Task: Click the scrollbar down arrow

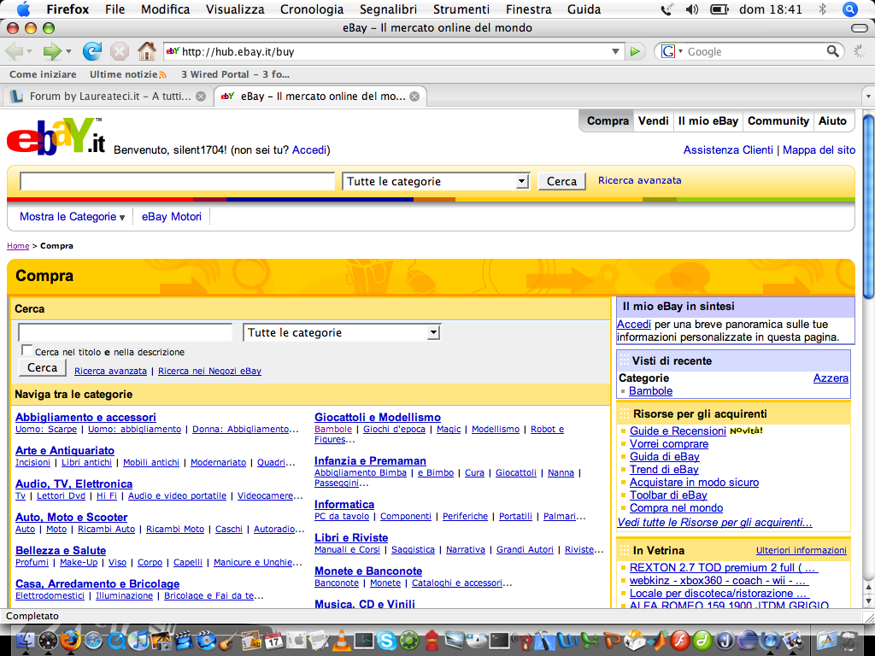Action: pos(868,601)
